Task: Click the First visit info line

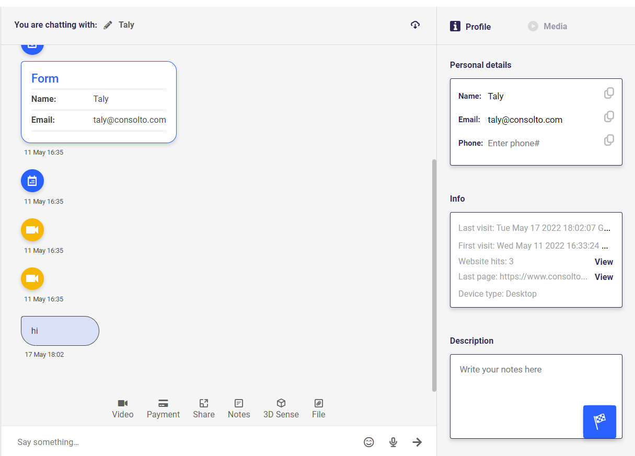Action: click(x=533, y=245)
